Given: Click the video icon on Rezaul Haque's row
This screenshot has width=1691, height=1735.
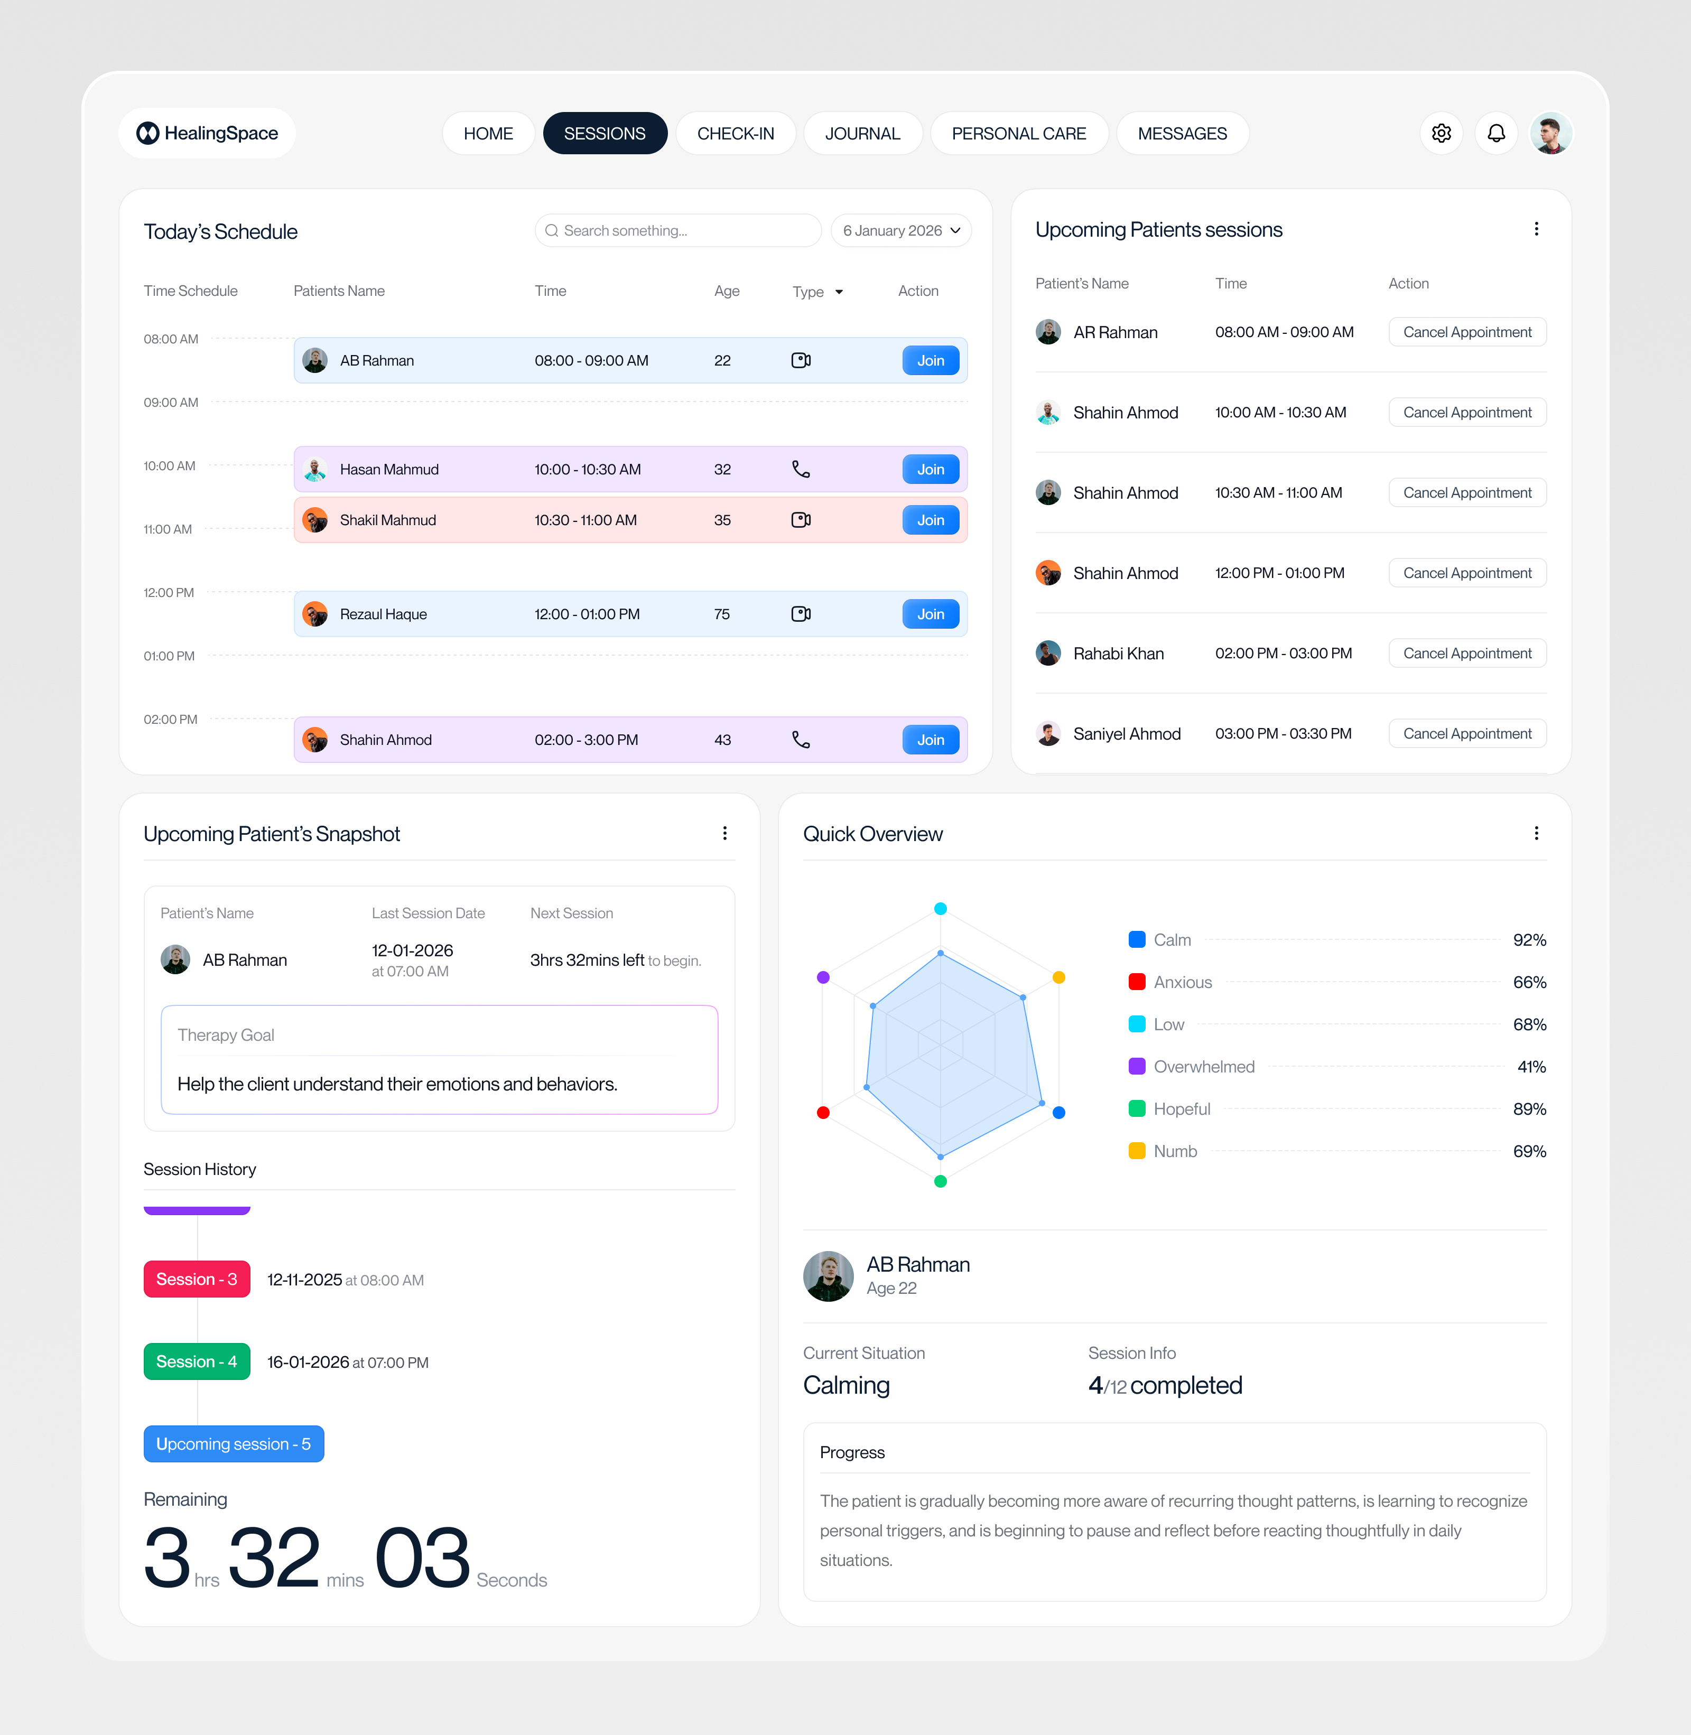Looking at the screenshot, I should pos(800,613).
